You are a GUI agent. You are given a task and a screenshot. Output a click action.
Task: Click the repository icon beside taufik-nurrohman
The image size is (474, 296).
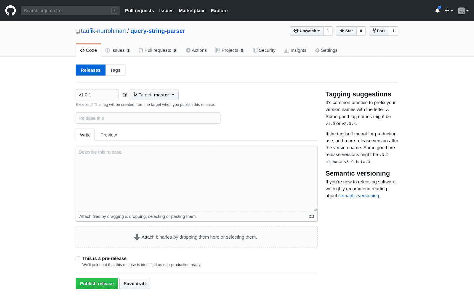78,31
